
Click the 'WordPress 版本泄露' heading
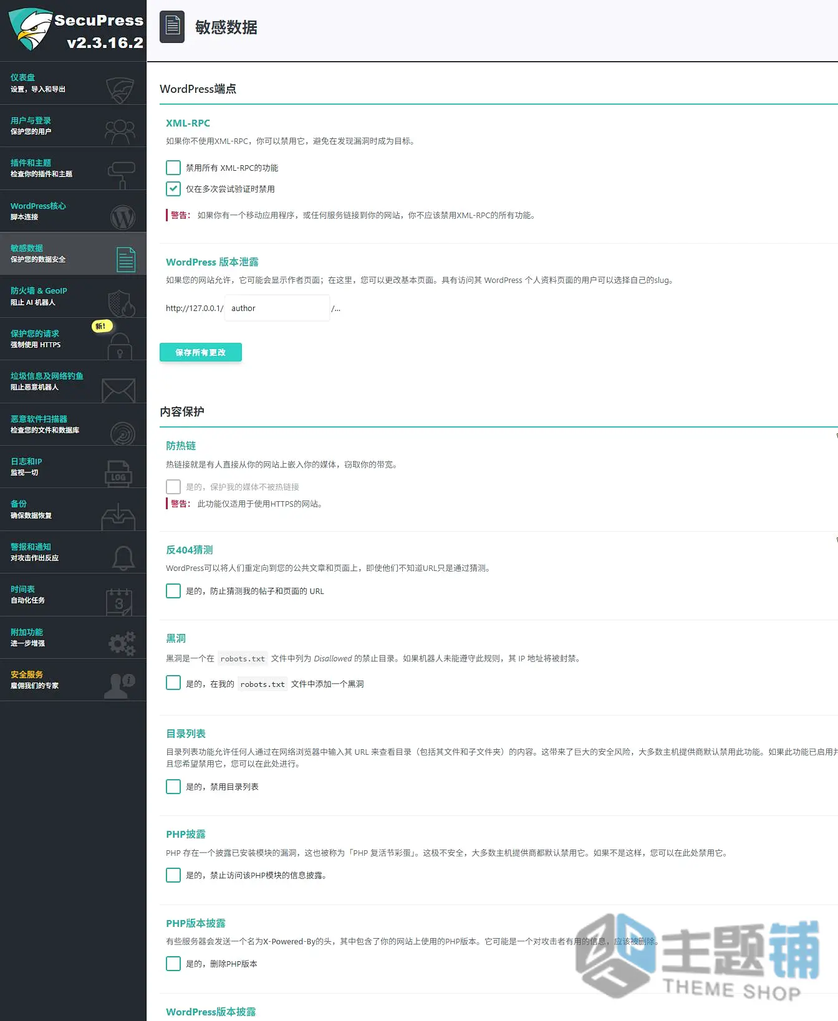212,262
